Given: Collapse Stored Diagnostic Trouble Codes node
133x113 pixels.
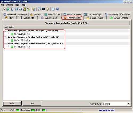Looking at the screenshot, I should 5,31.
